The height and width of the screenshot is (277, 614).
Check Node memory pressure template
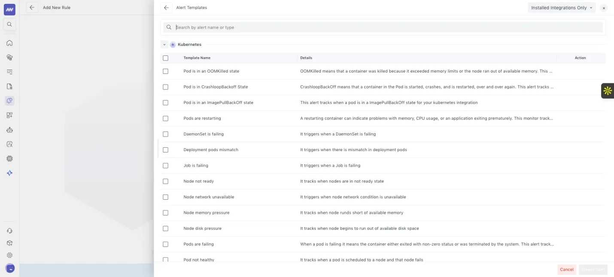click(165, 213)
